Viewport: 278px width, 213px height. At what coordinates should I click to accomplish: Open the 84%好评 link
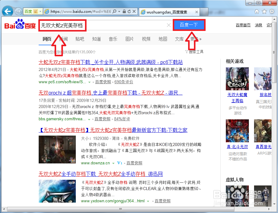click(122, 119)
